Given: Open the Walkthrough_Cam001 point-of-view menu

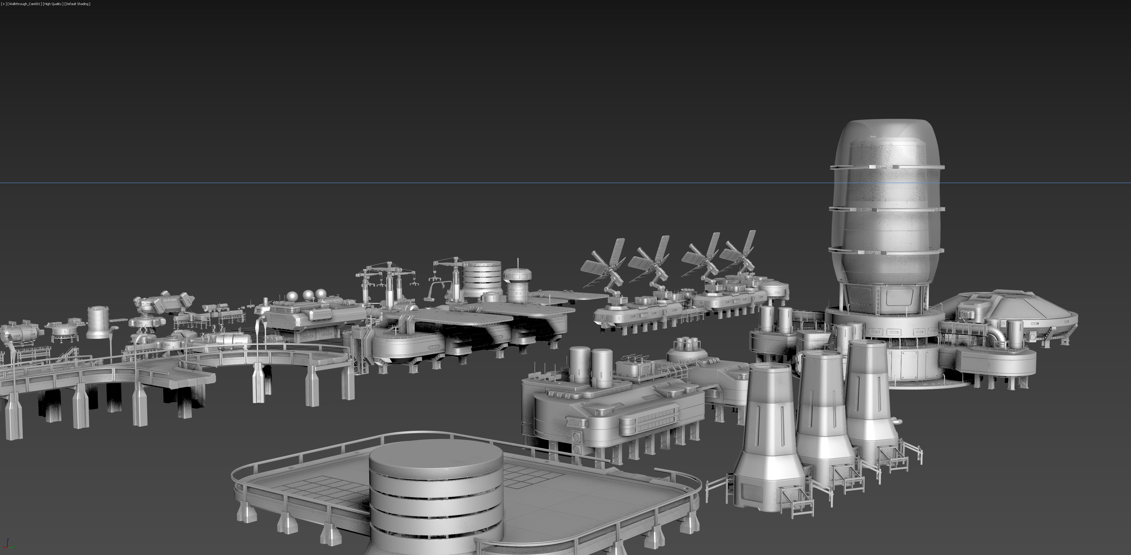Looking at the screenshot, I should [25, 4].
